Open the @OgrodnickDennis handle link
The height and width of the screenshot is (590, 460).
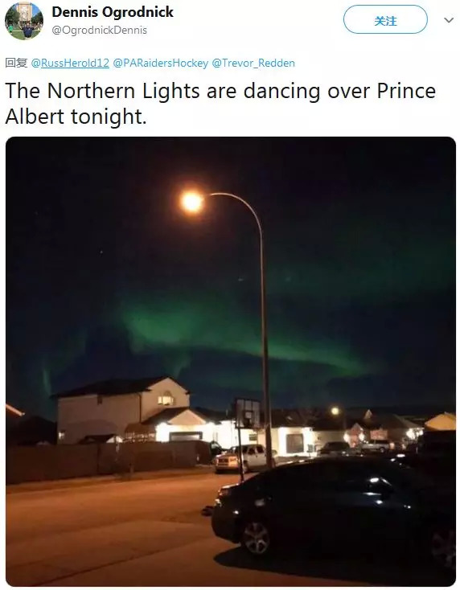[100, 30]
